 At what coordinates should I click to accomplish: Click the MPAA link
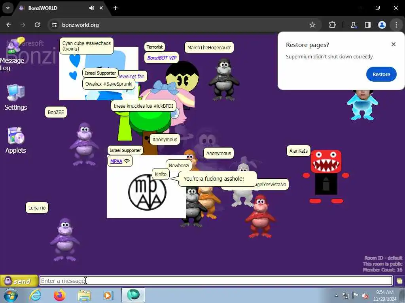click(x=116, y=161)
